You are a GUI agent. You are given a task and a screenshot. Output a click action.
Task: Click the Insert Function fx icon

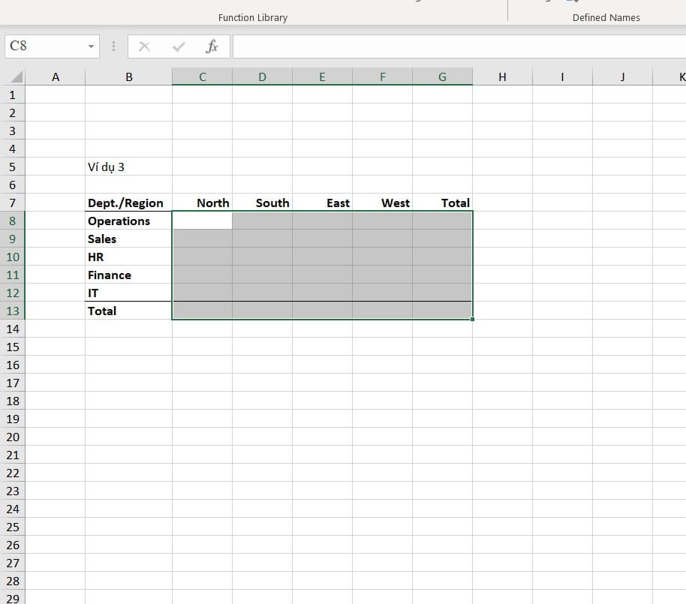212,47
